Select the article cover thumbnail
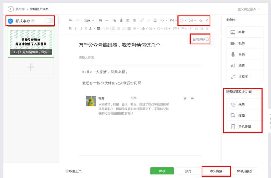Screen dimensions: 271x178 [x=31, y=42]
